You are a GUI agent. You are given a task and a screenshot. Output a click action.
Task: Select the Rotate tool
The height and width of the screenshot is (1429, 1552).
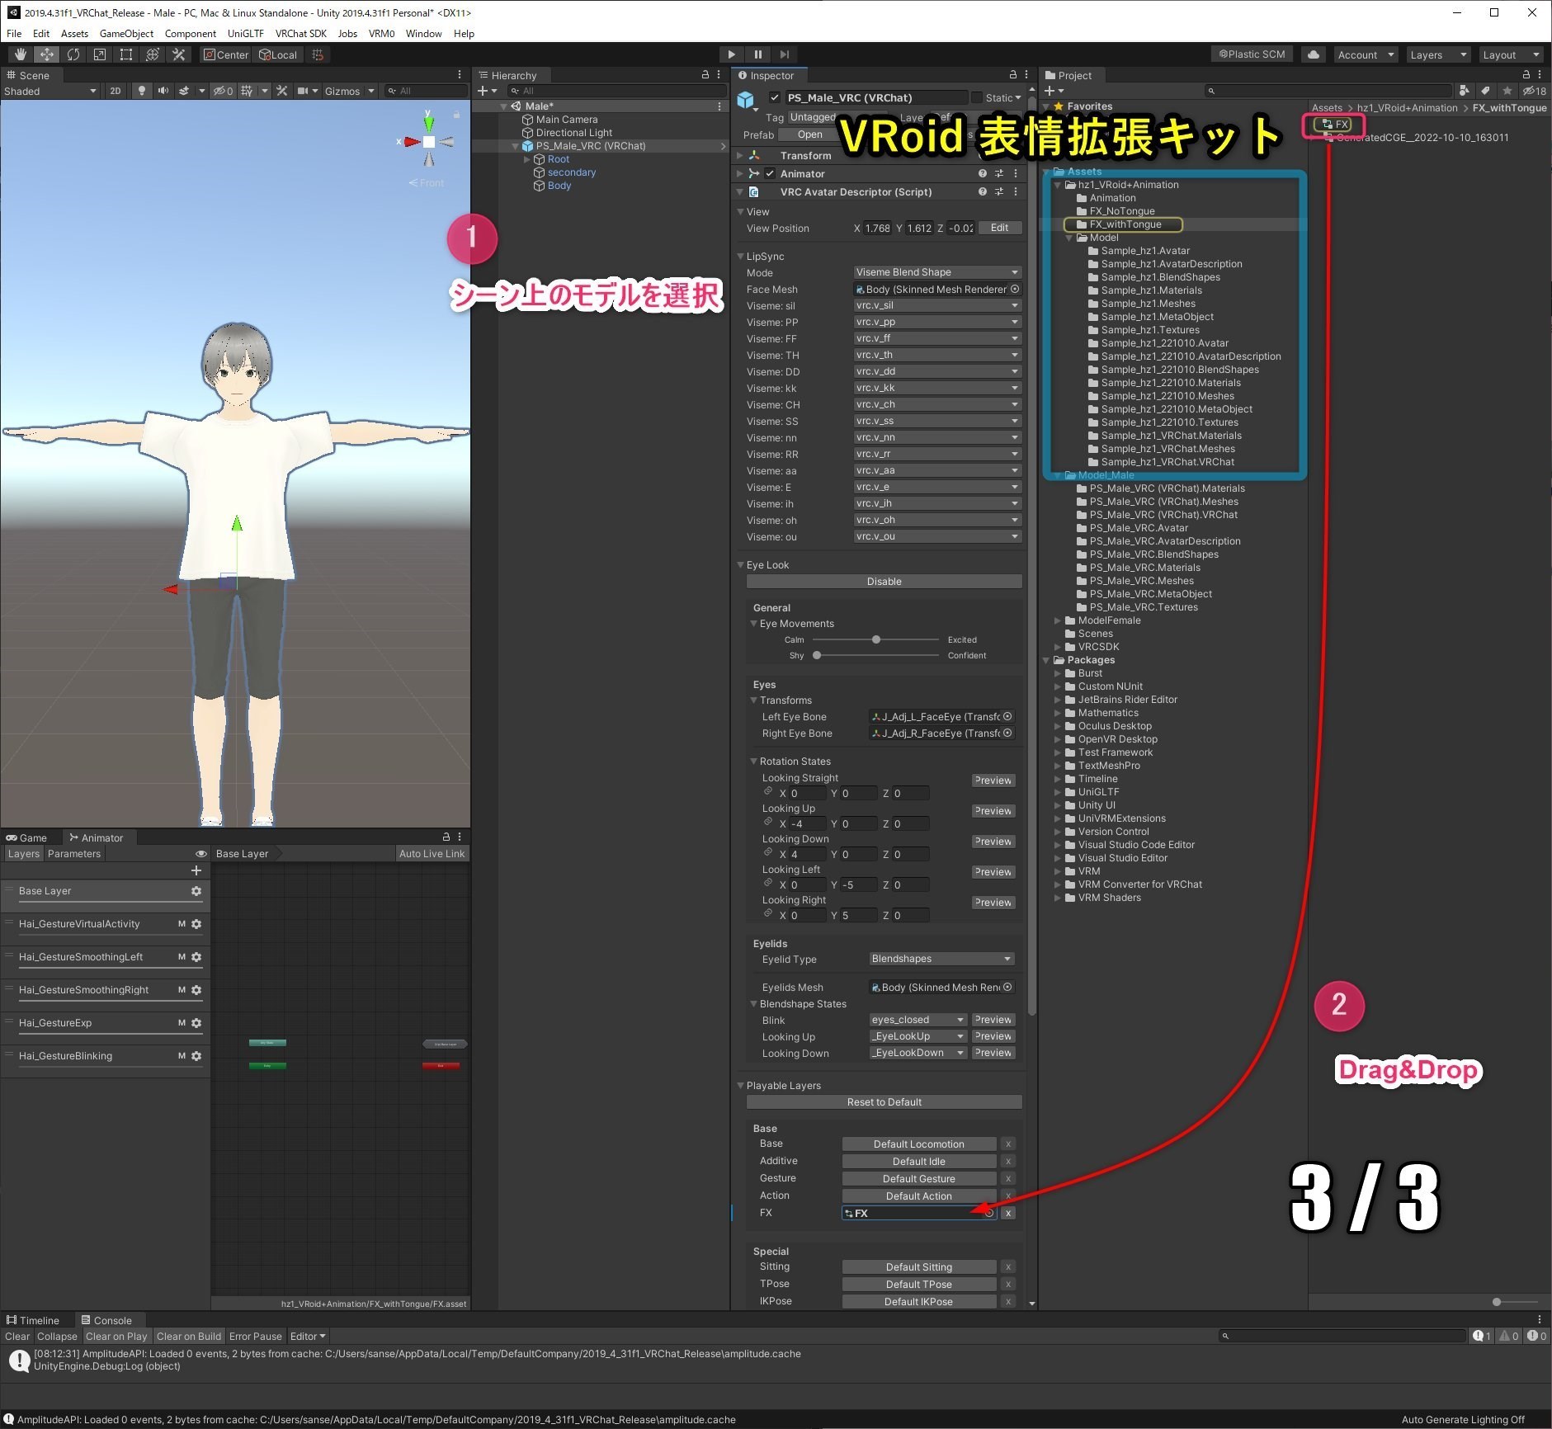(x=73, y=54)
